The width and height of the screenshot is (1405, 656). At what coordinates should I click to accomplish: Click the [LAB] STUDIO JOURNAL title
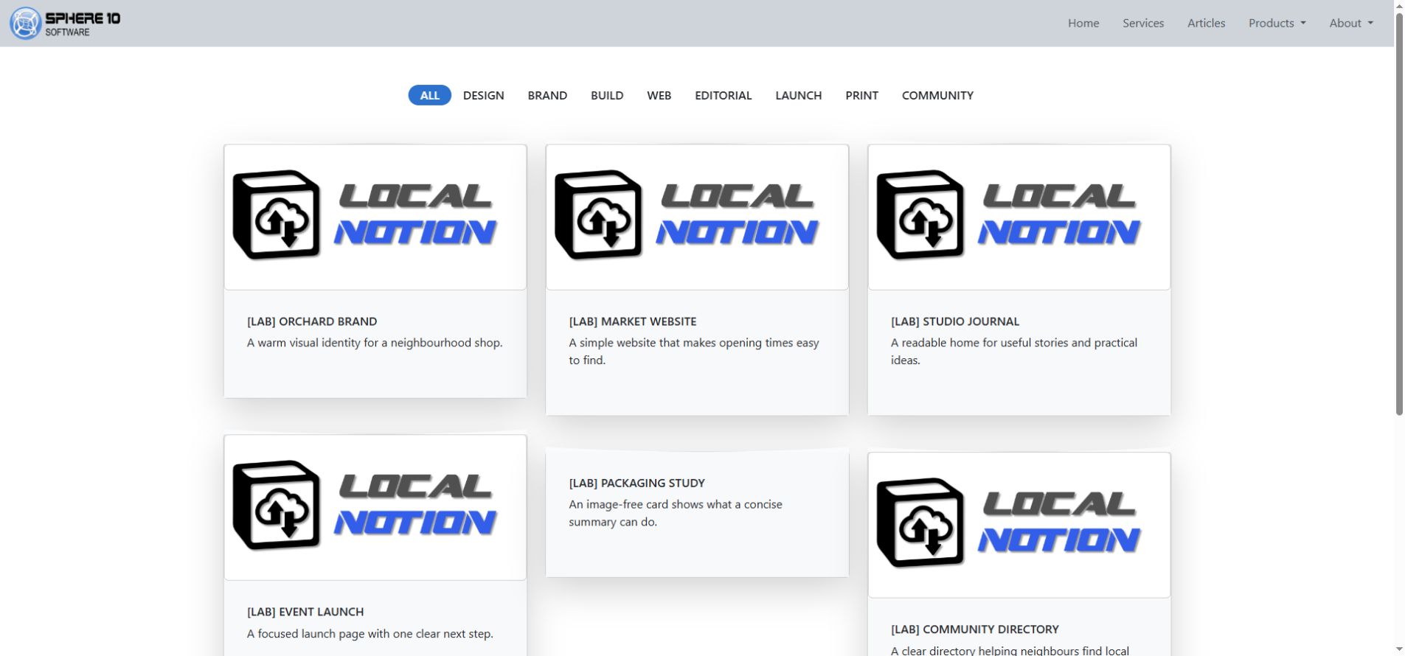pyautogui.click(x=955, y=321)
